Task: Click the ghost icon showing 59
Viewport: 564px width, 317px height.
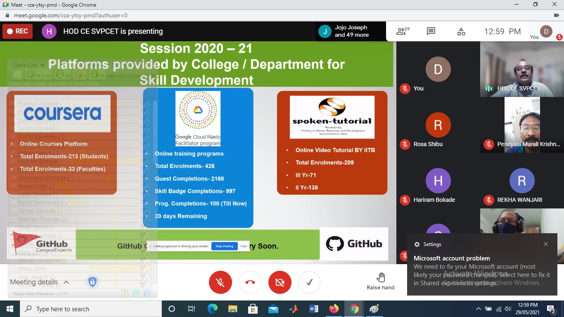Action: point(63,75)
